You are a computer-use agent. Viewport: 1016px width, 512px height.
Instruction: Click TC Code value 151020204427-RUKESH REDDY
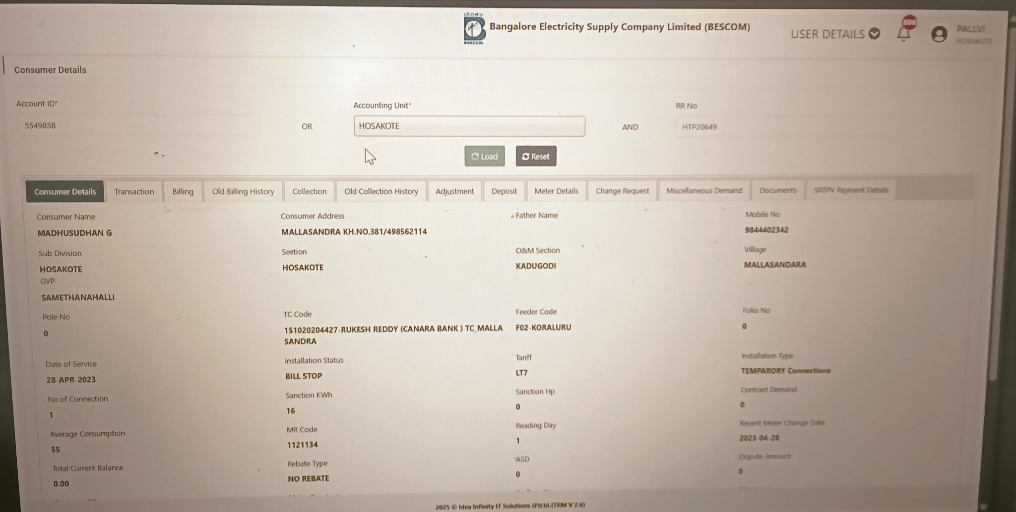pos(393,335)
